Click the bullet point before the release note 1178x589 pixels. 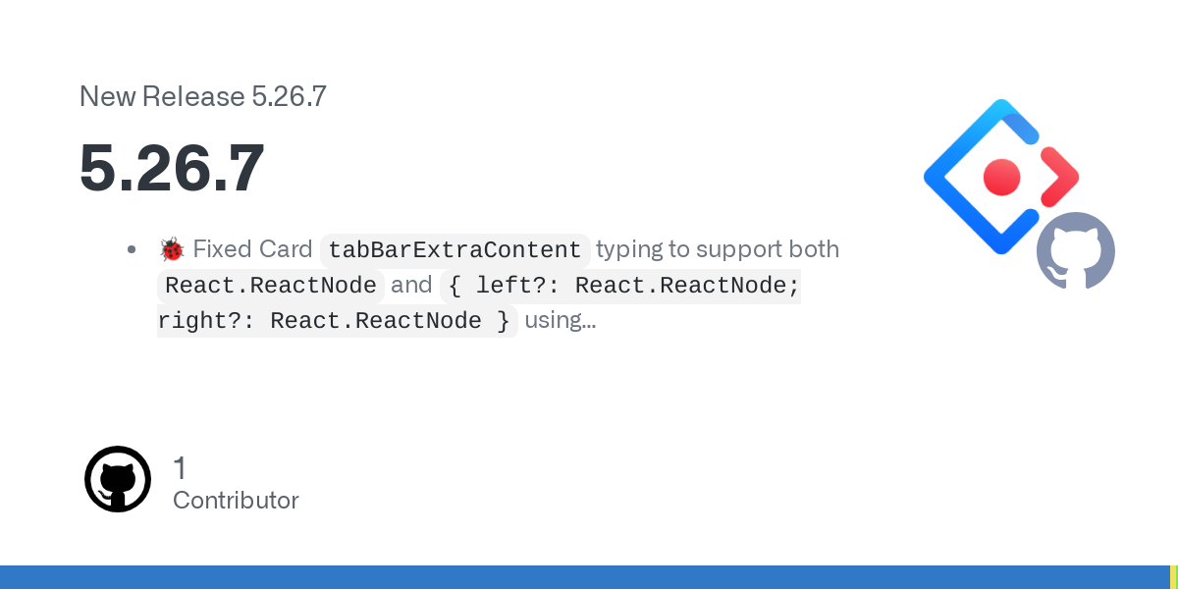[x=132, y=249]
